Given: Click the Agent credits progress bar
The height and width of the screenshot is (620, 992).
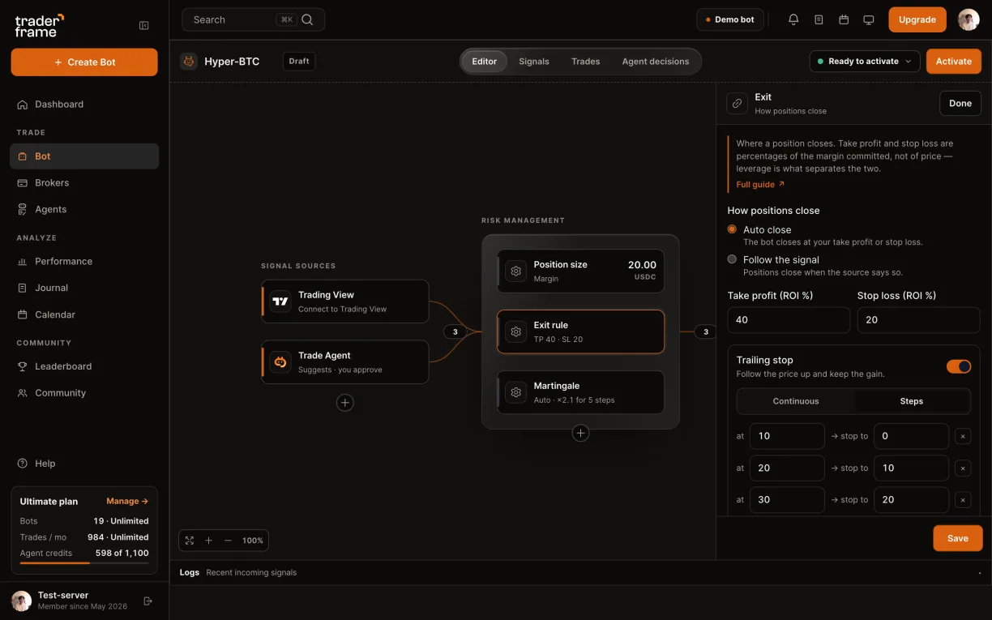Looking at the screenshot, I should pyautogui.click(x=84, y=562).
